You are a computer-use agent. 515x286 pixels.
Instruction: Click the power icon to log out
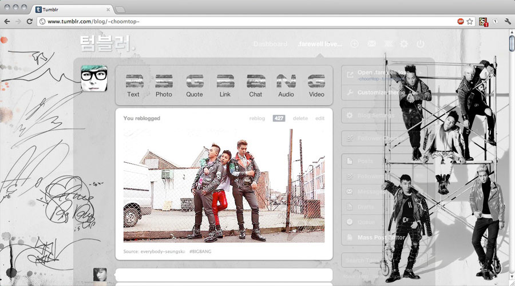coord(421,44)
